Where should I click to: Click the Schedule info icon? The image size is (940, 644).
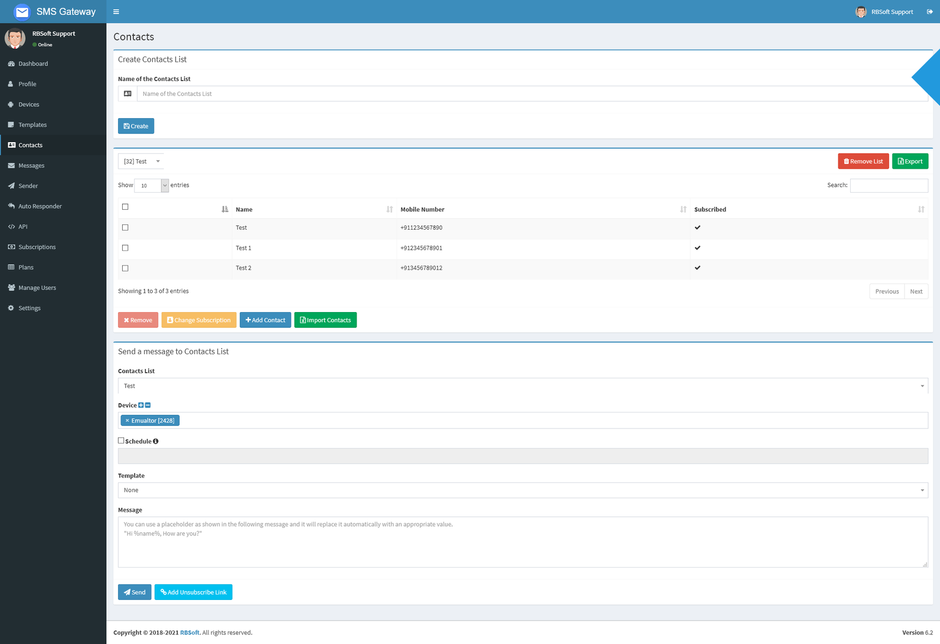[156, 441]
